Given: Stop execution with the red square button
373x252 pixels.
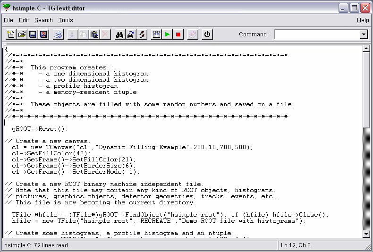Looking at the screenshot, I should pos(178,34).
